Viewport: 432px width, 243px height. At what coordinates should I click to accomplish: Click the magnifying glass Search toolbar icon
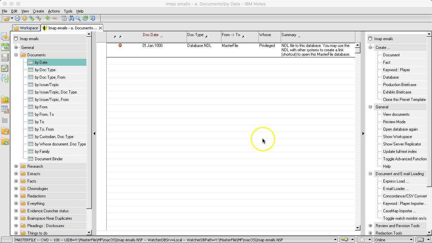(78, 18)
